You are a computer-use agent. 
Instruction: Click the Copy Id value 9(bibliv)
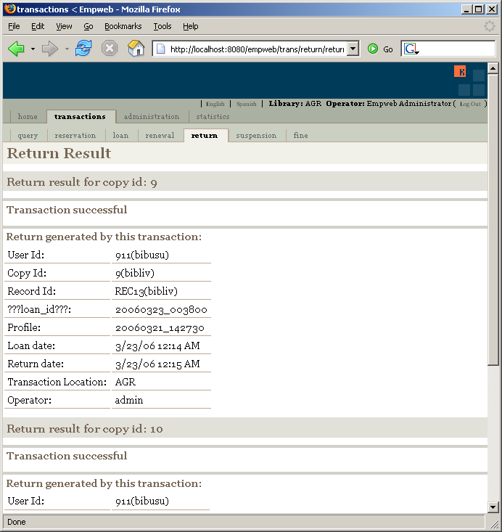click(135, 273)
